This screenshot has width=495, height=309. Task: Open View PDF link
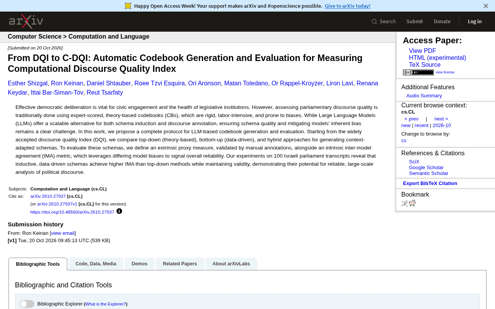coord(422,51)
